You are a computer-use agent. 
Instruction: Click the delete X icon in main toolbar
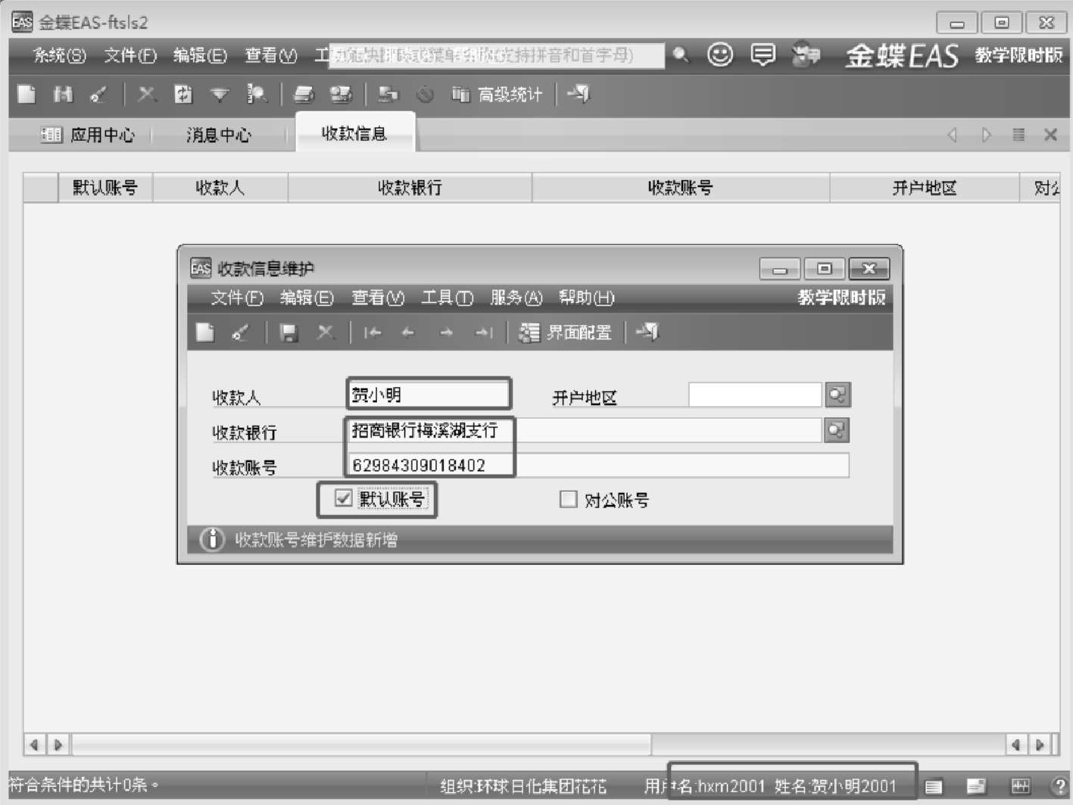[147, 94]
